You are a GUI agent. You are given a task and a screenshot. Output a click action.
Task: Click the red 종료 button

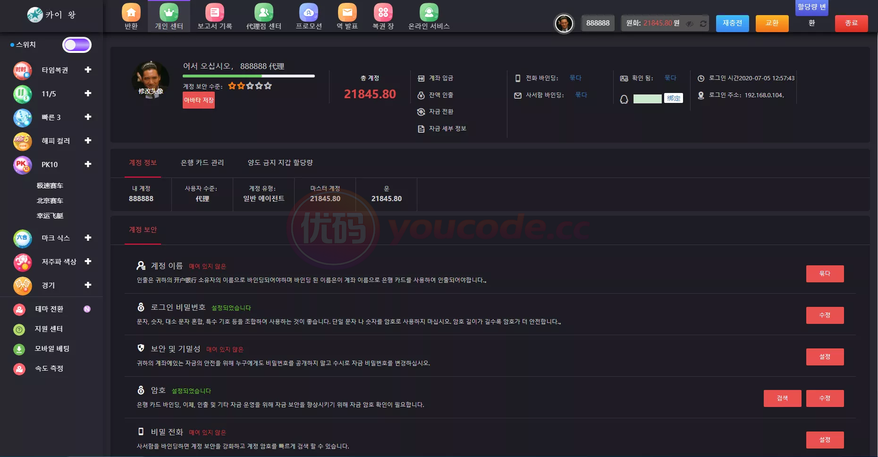852,23
